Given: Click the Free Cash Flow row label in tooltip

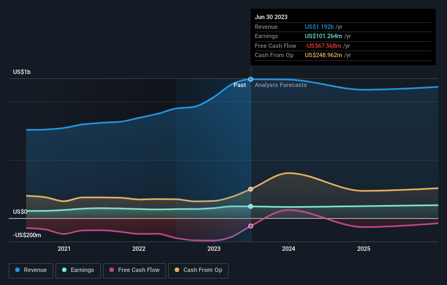Looking at the screenshot, I should pyautogui.click(x=275, y=46).
